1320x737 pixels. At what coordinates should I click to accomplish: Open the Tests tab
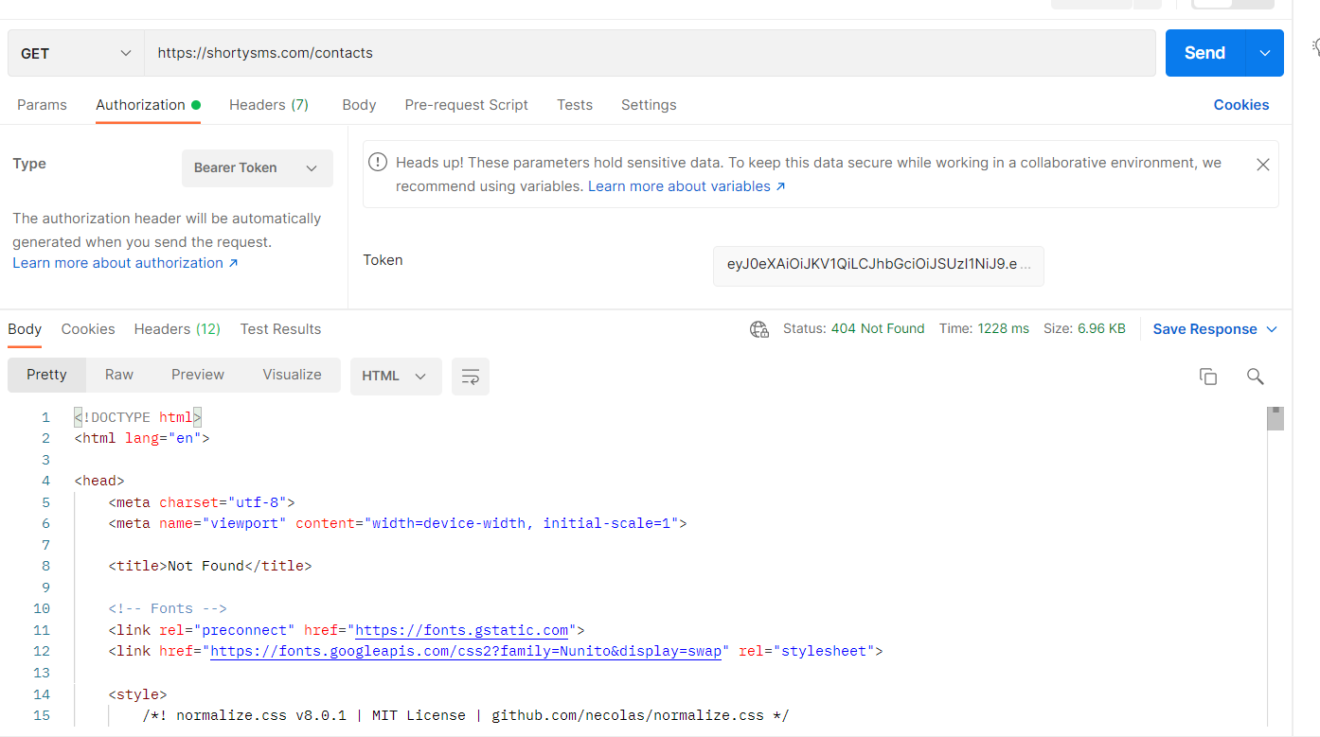point(575,105)
